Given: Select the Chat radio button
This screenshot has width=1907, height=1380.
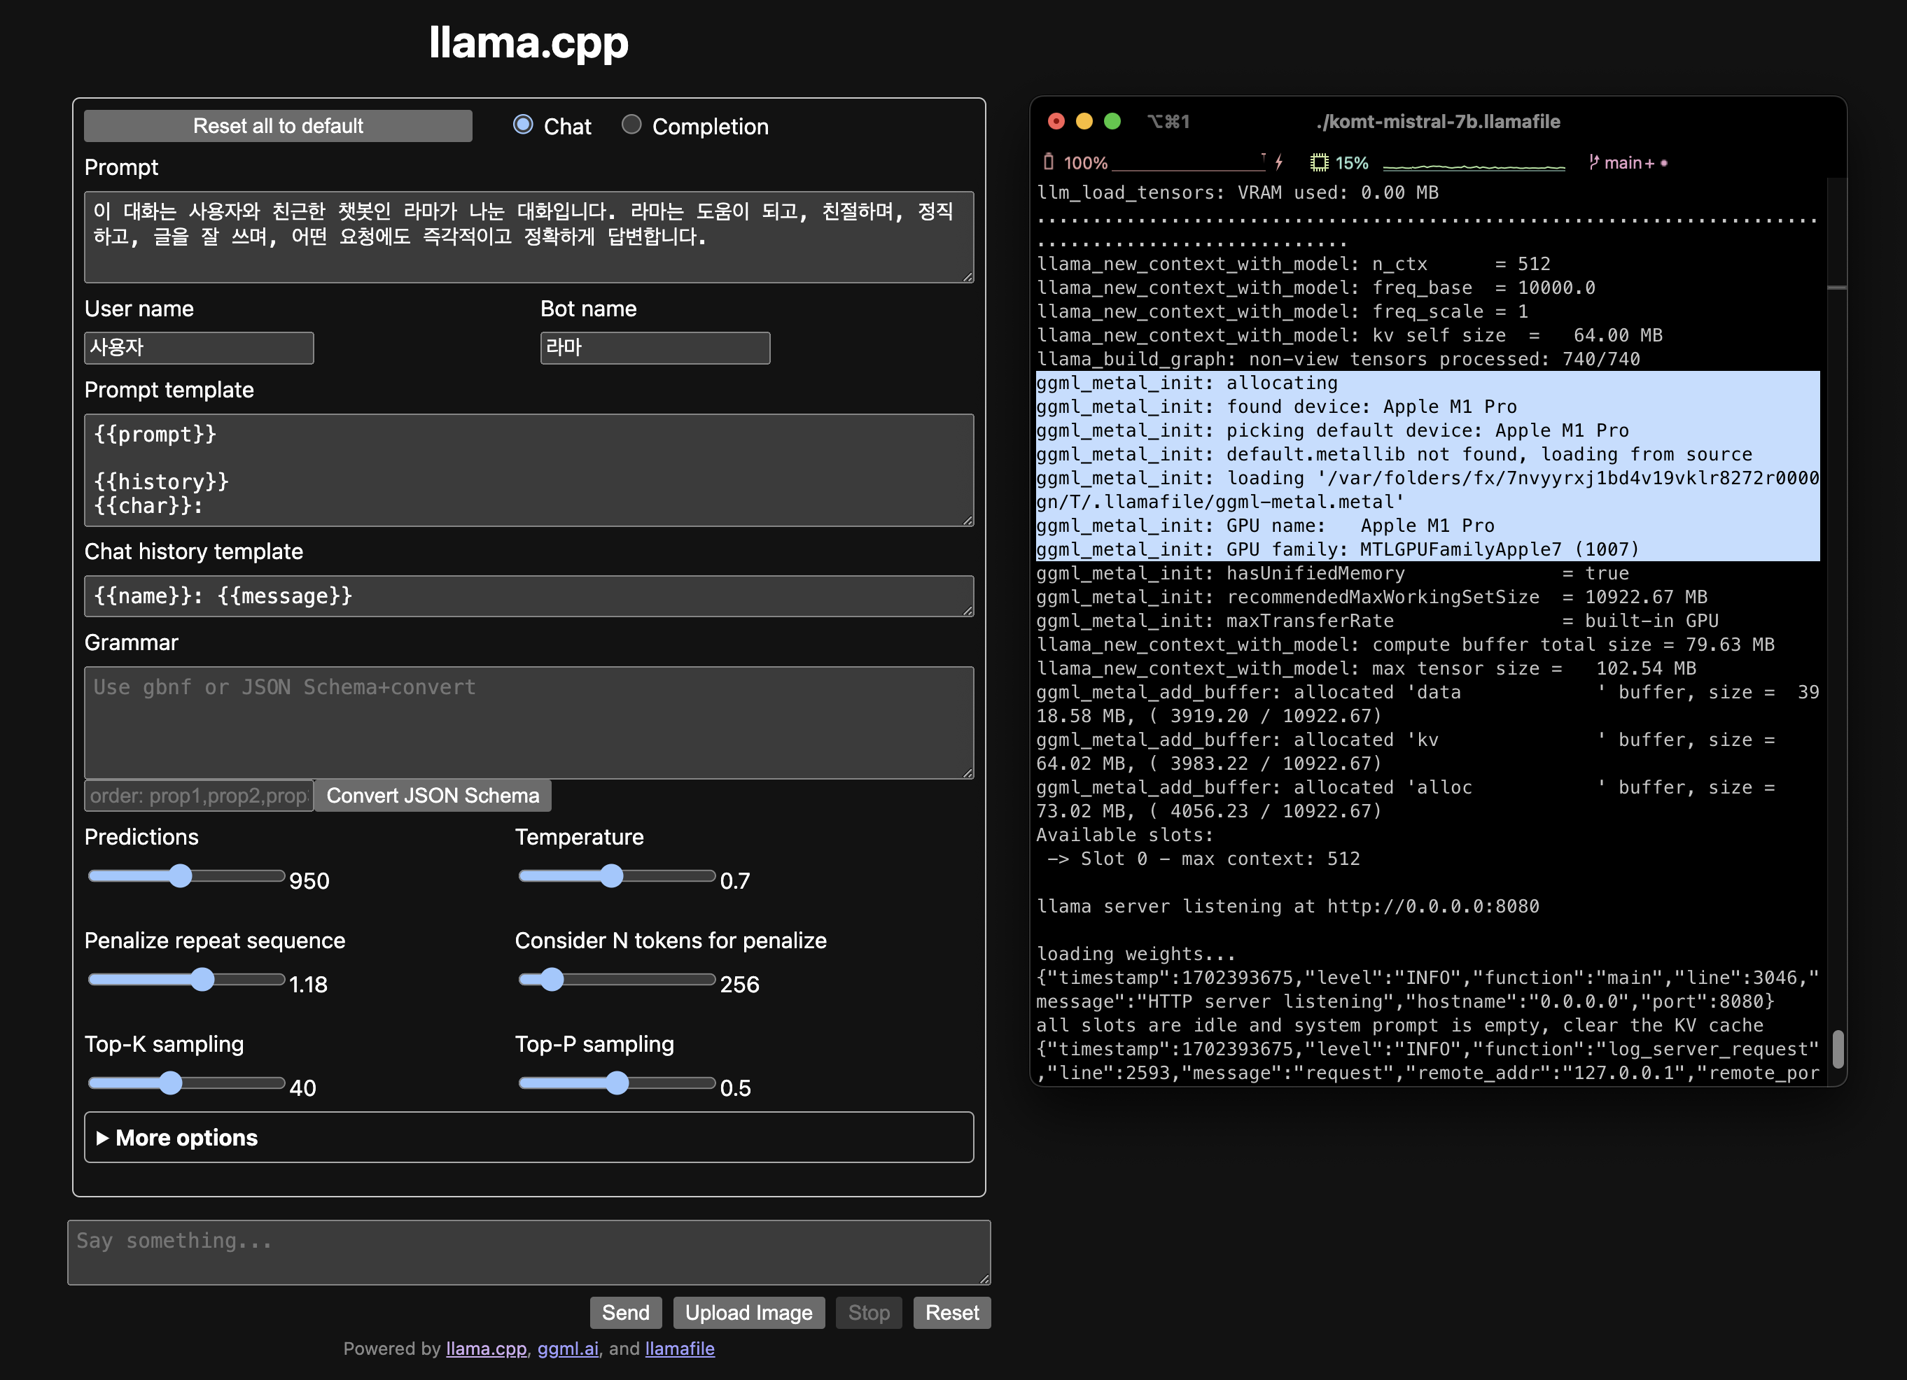Looking at the screenshot, I should pyautogui.click(x=523, y=125).
